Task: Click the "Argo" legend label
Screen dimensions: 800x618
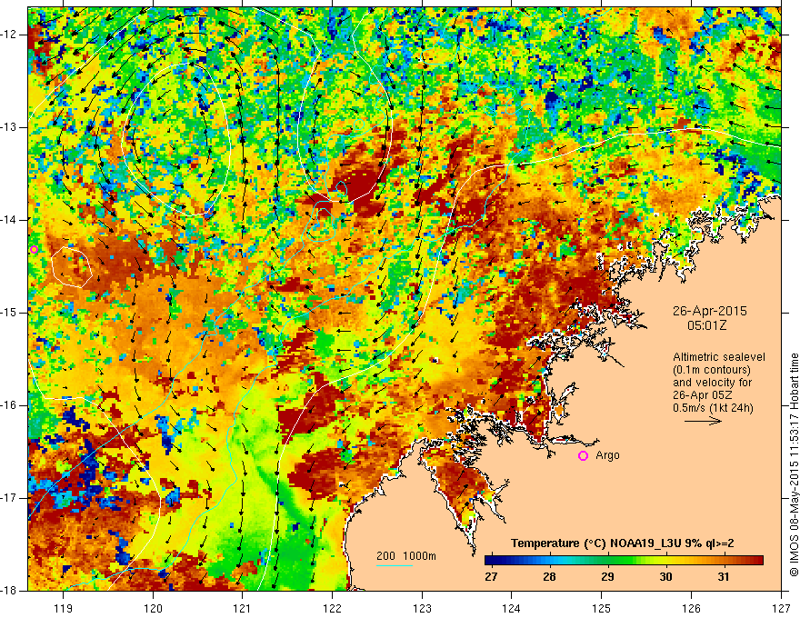Action: (607, 455)
